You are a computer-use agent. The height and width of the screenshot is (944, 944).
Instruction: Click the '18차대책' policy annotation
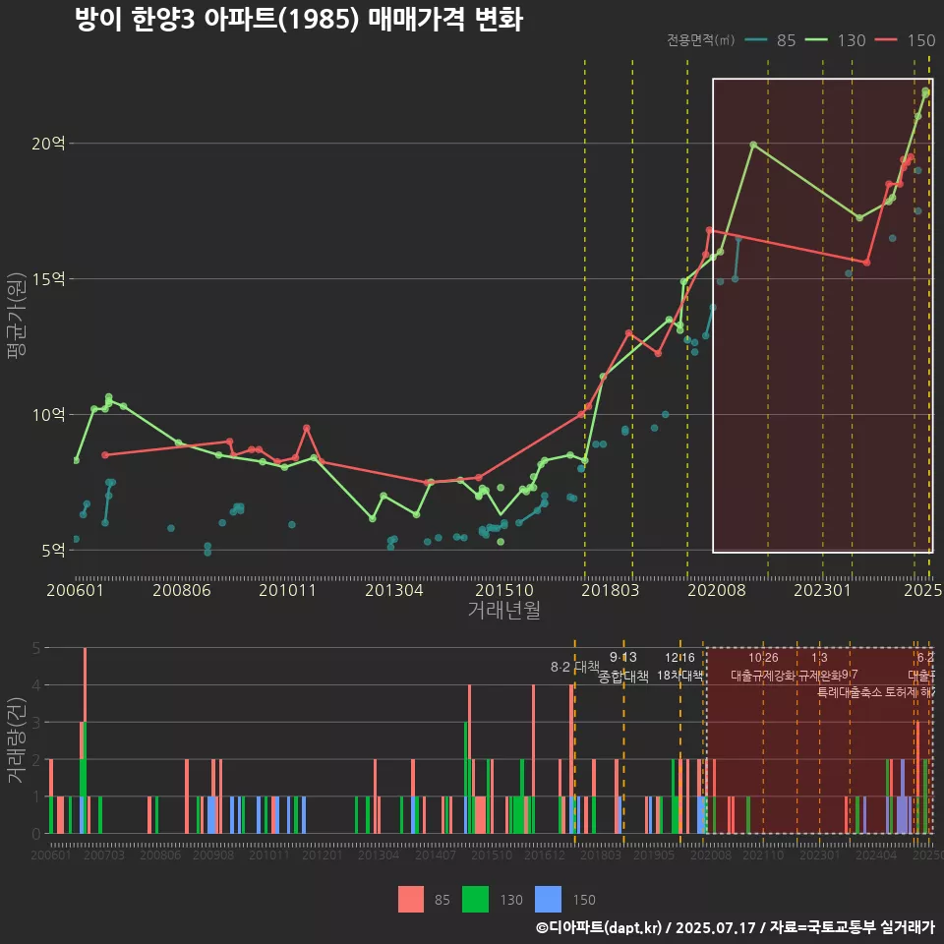click(x=679, y=676)
